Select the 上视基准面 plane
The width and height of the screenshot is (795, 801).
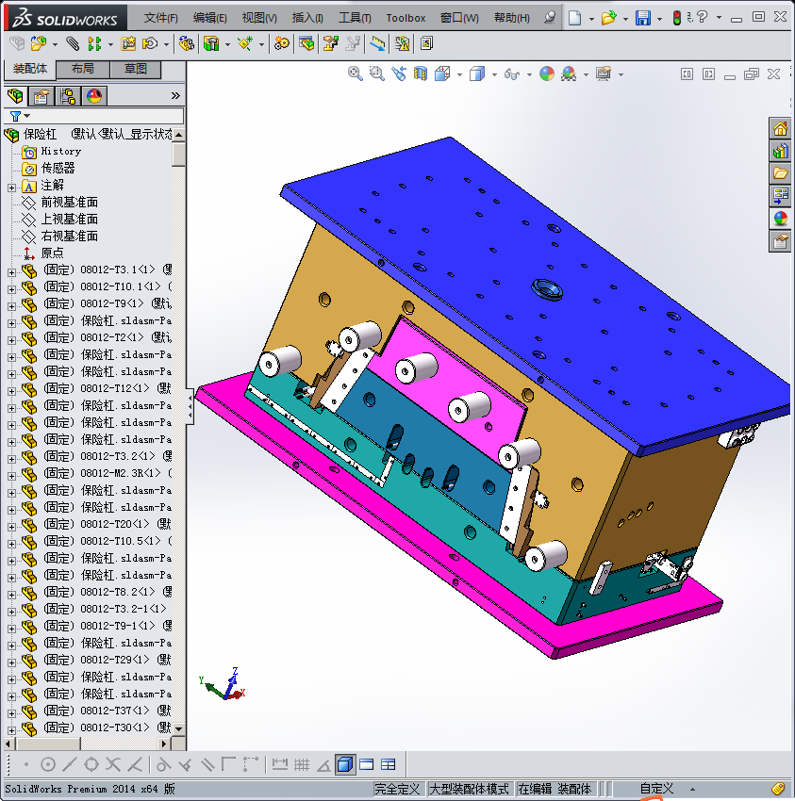click(x=69, y=220)
